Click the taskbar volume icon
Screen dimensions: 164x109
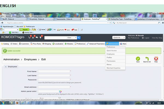click(x=147, y=103)
